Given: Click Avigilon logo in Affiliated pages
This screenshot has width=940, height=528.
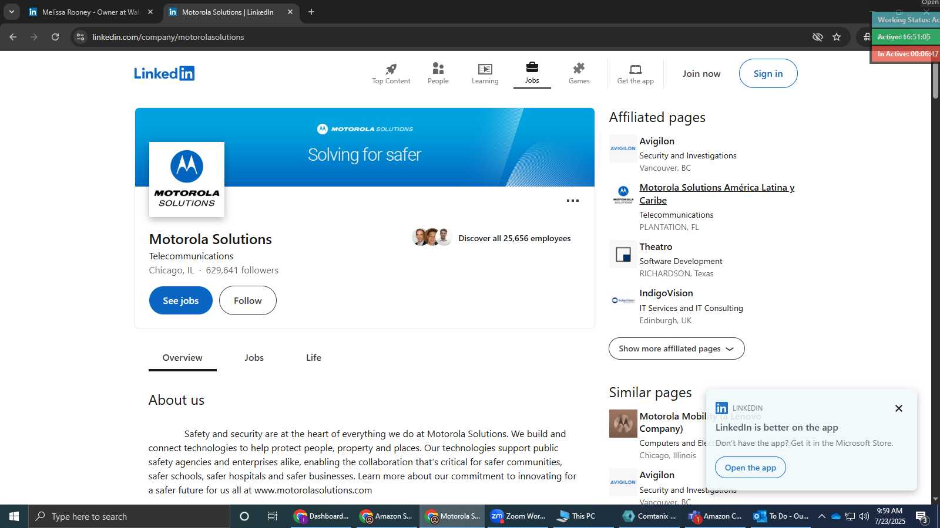Looking at the screenshot, I should (623, 148).
